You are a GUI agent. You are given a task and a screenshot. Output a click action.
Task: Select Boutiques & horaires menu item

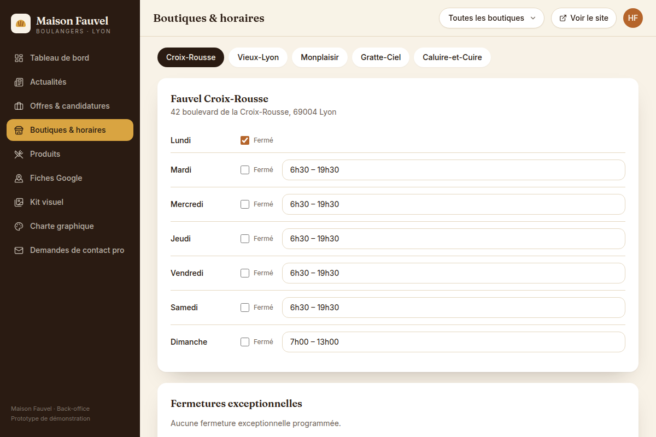[70, 130]
